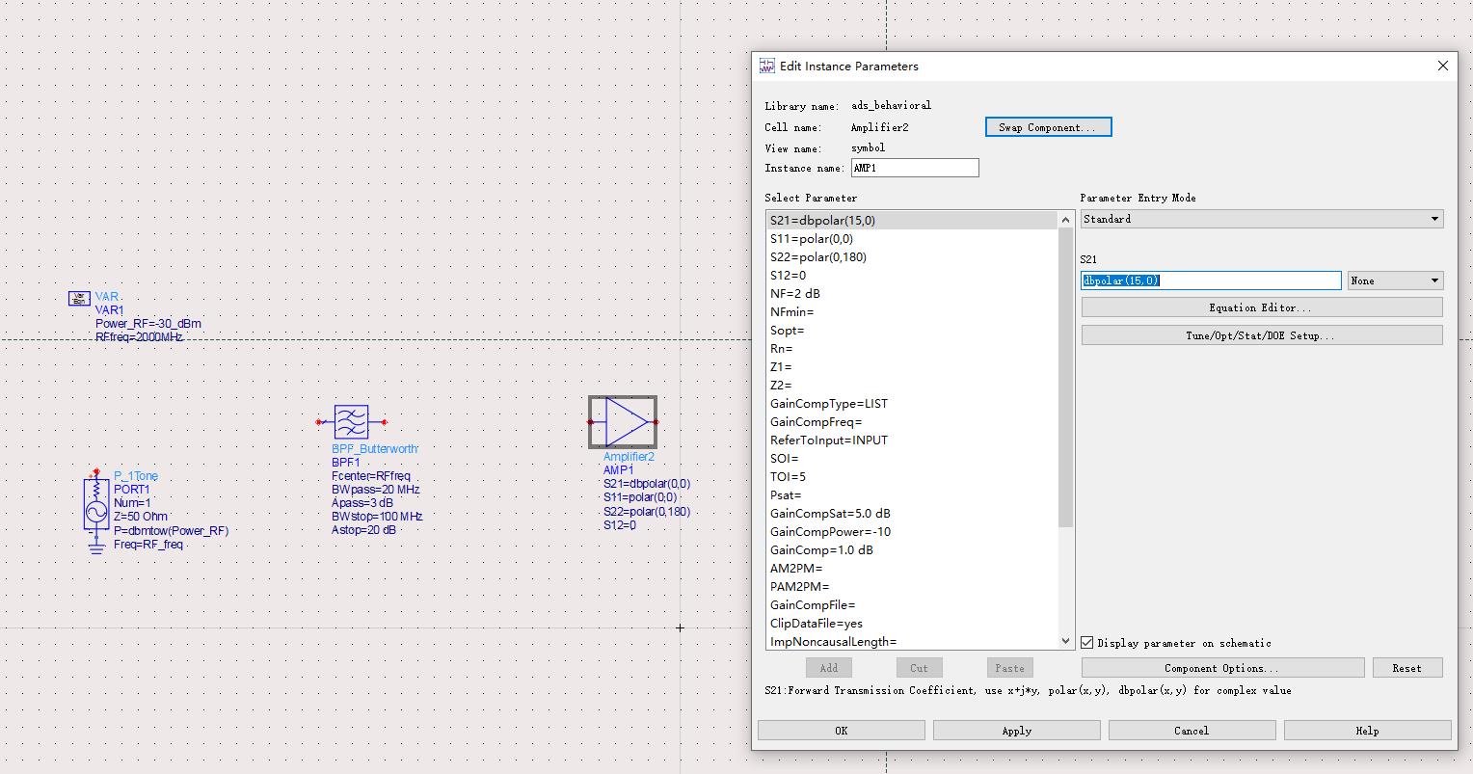Select the BPF_Butterworth filter symbol
The width and height of the screenshot is (1473, 774).
point(351,422)
